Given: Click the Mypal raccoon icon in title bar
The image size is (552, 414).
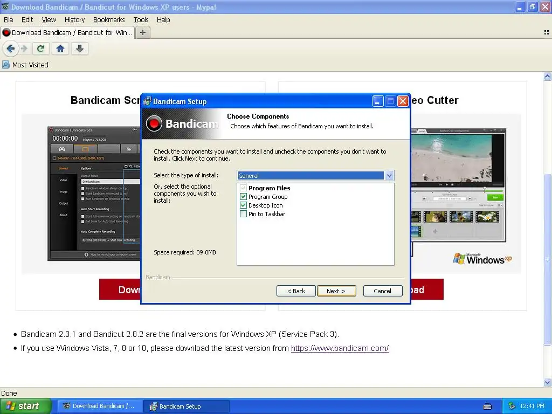Looking at the screenshot, I should coord(5,6).
